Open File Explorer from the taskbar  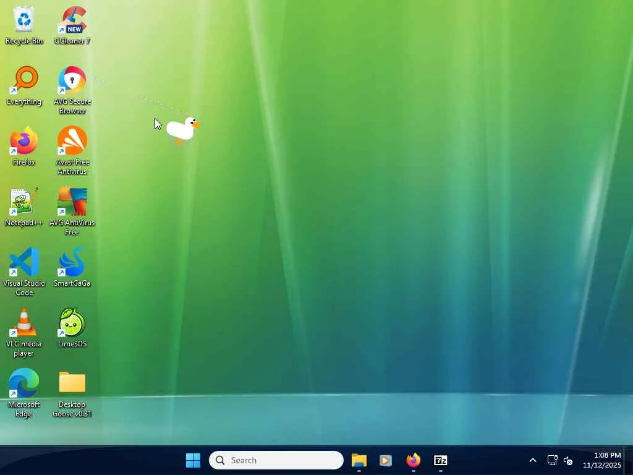pyautogui.click(x=359, y=460)
